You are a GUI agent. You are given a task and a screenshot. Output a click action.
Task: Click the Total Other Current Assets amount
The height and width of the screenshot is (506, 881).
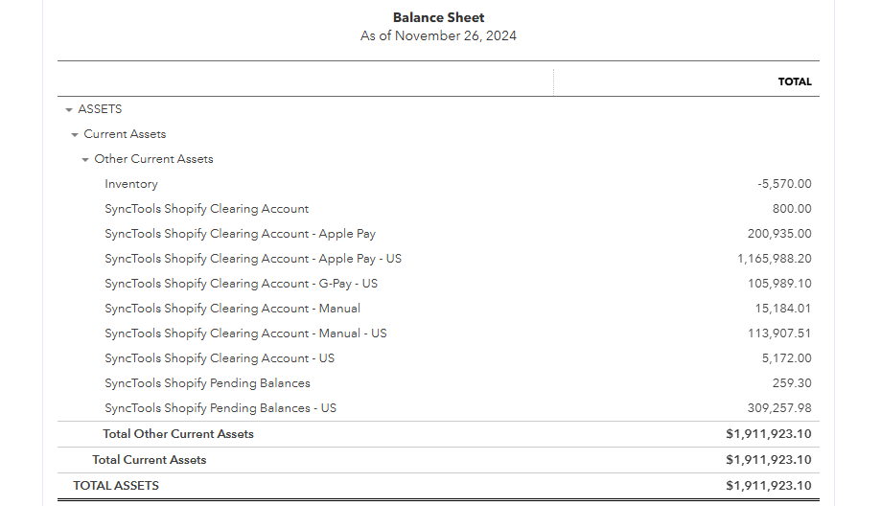point(769,434)
